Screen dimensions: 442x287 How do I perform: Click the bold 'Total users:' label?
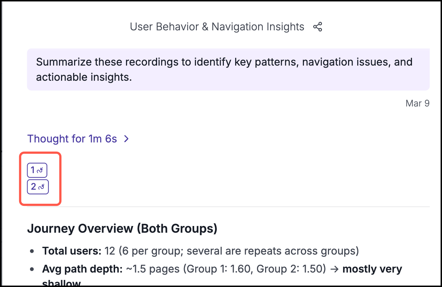[72, 251]
